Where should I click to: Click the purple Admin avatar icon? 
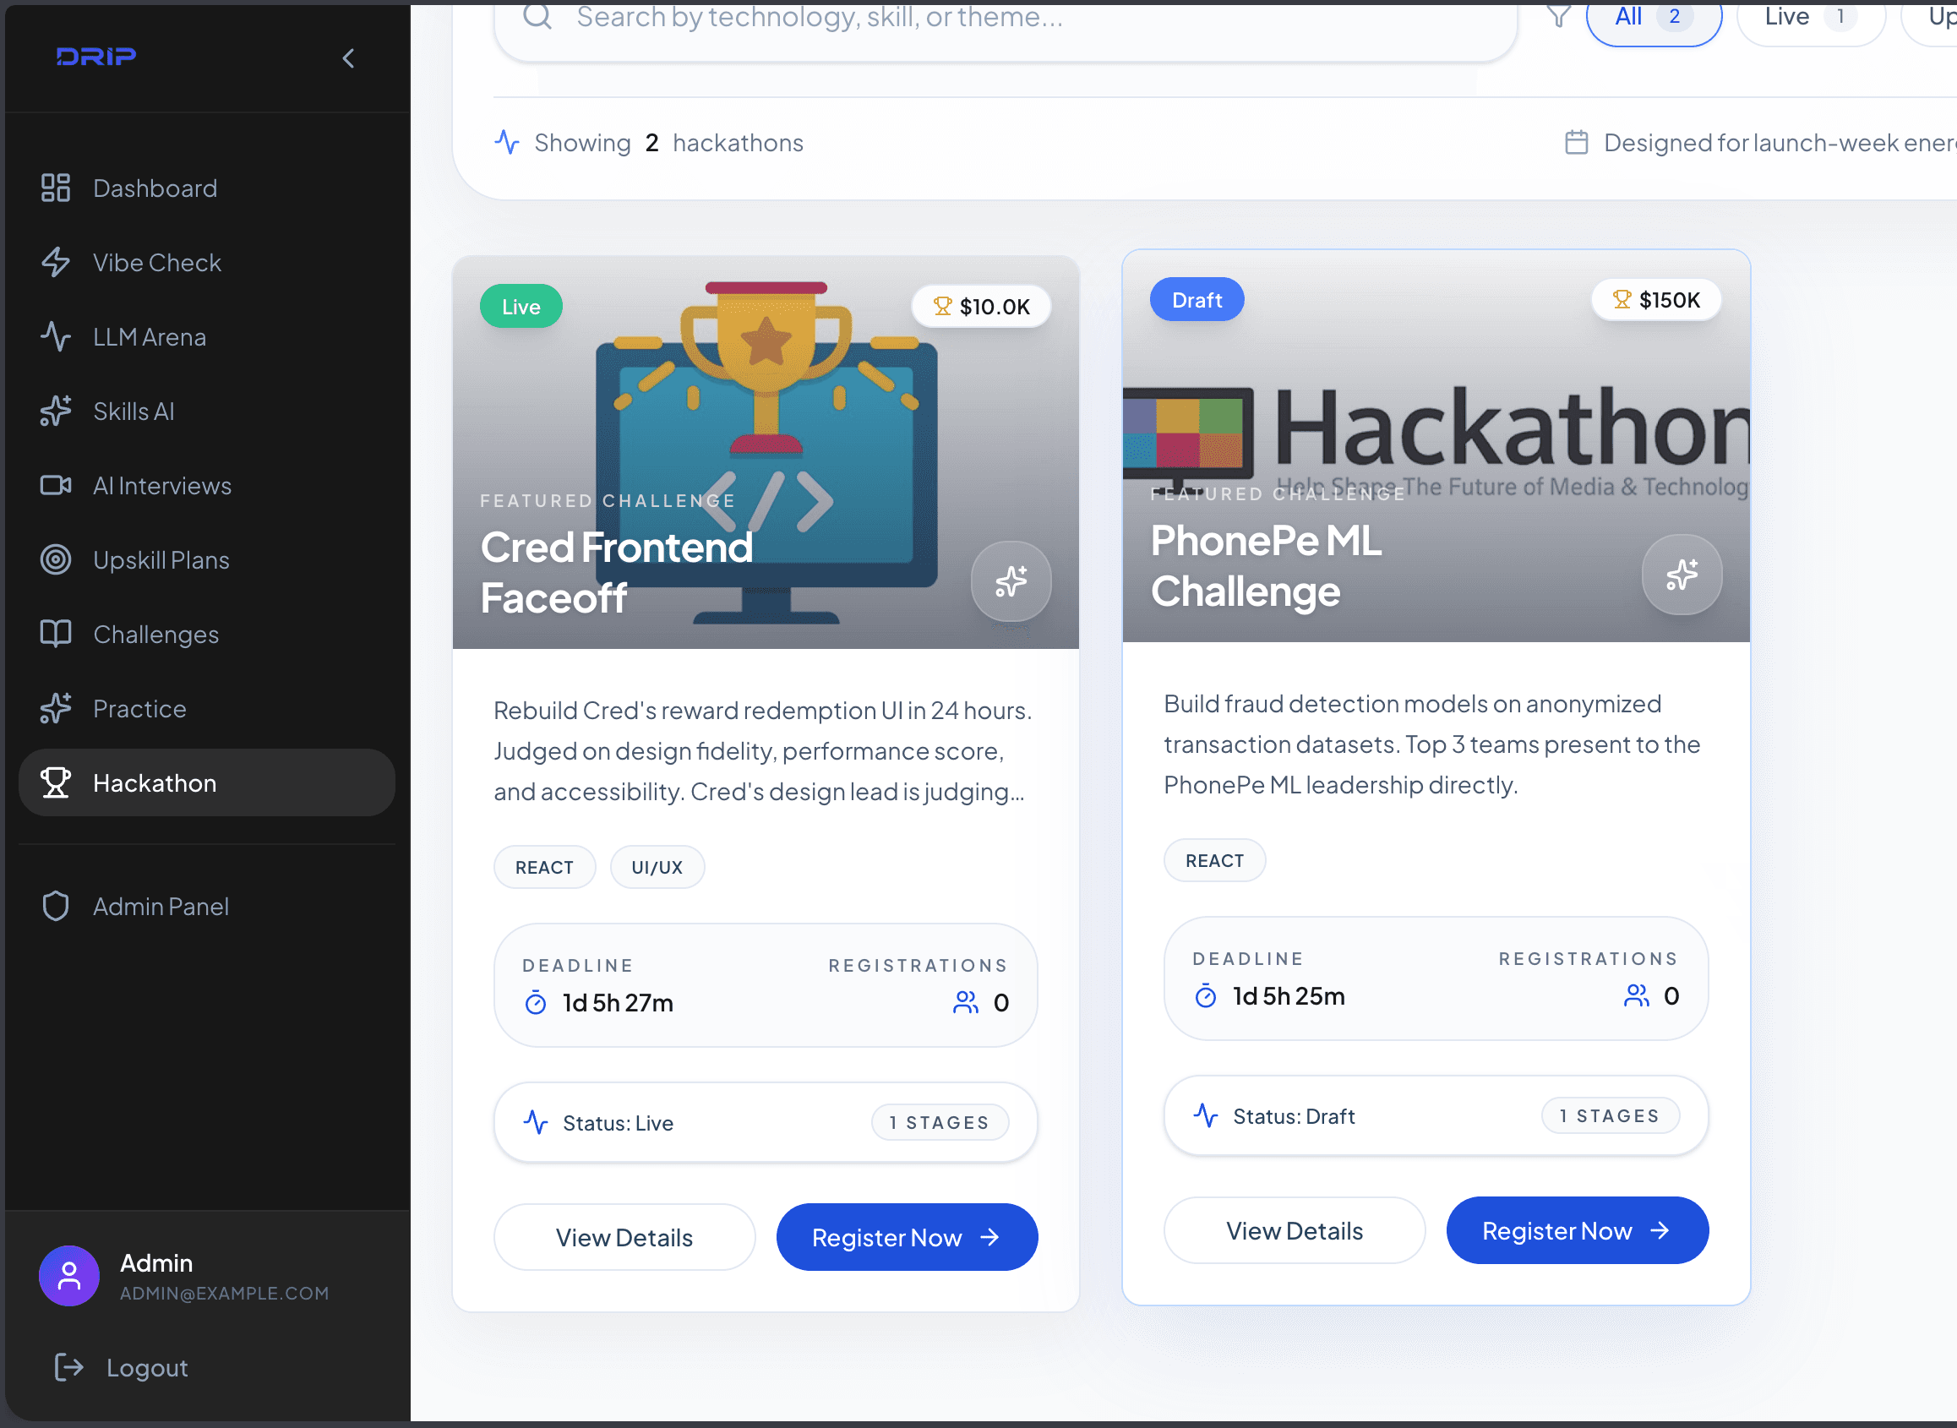point(69,1276)
